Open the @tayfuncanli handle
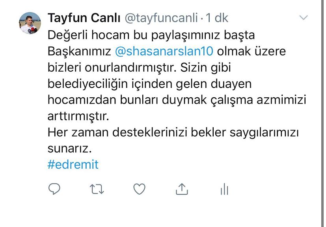 point(161,18)
